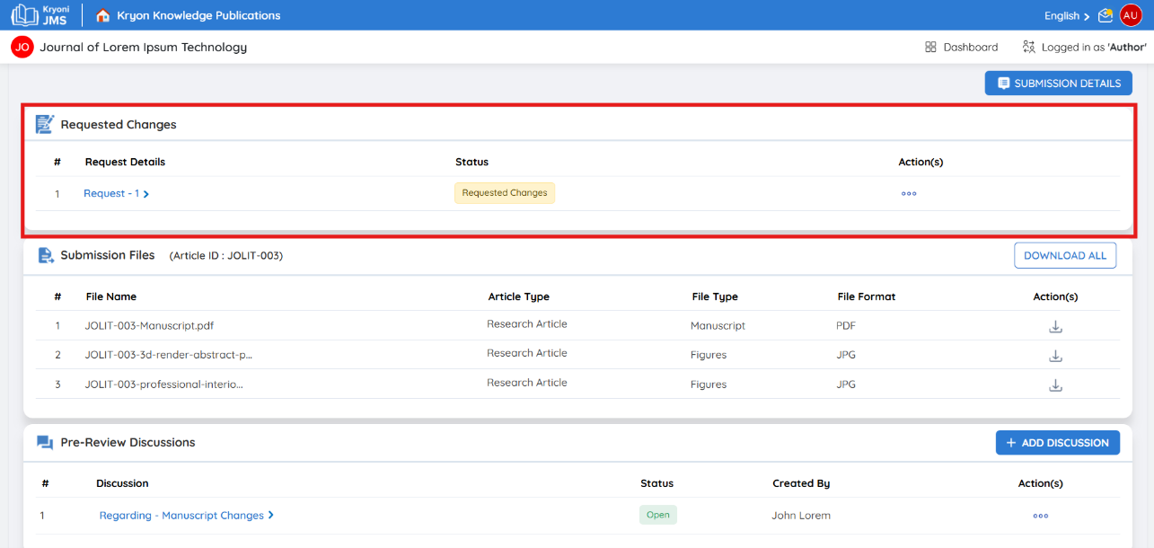1154x548 pixels.
Task: Open action menu for Request - 1
Action: pyautogui.click(x=909, y=193)
